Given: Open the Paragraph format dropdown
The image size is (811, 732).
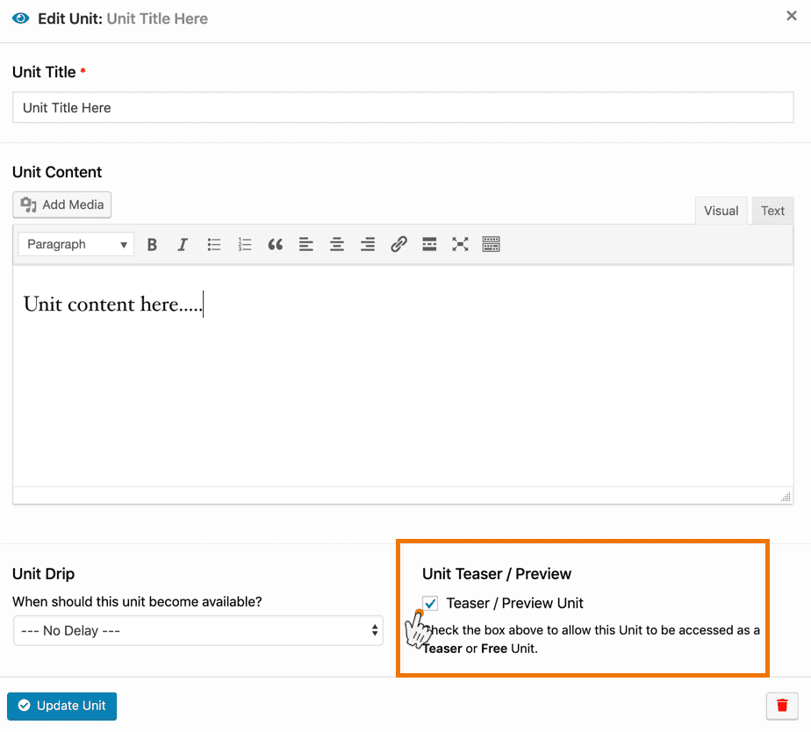Looking at the screenshot, I should 76,244.
